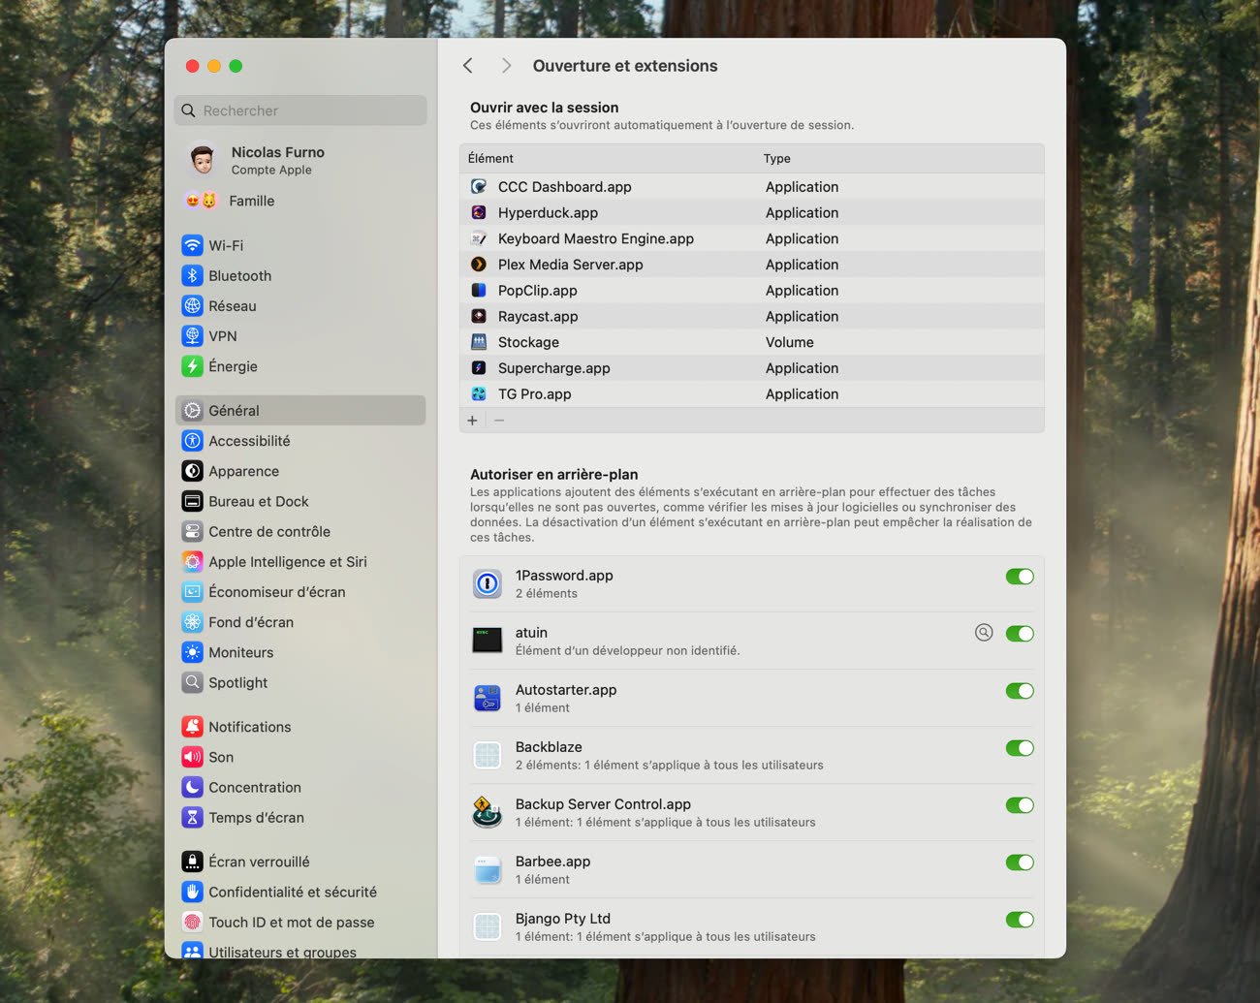This screenshot has width=1260, height=1003.
Task: Open Apple Intelligence et Siri
Action: (x=300, y=561)
